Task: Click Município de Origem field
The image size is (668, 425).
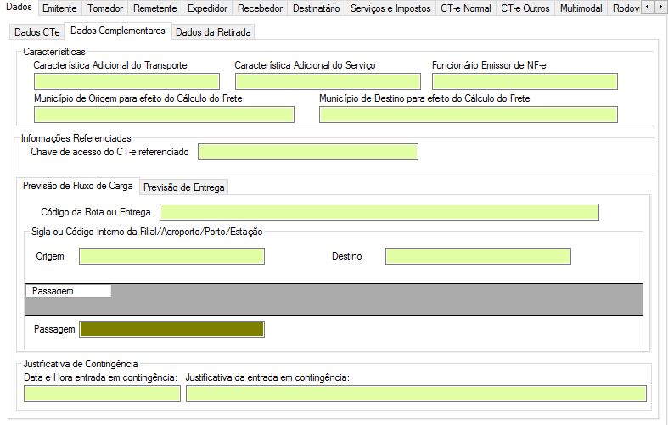Action: pyautogui.click(x=164, y=115)
